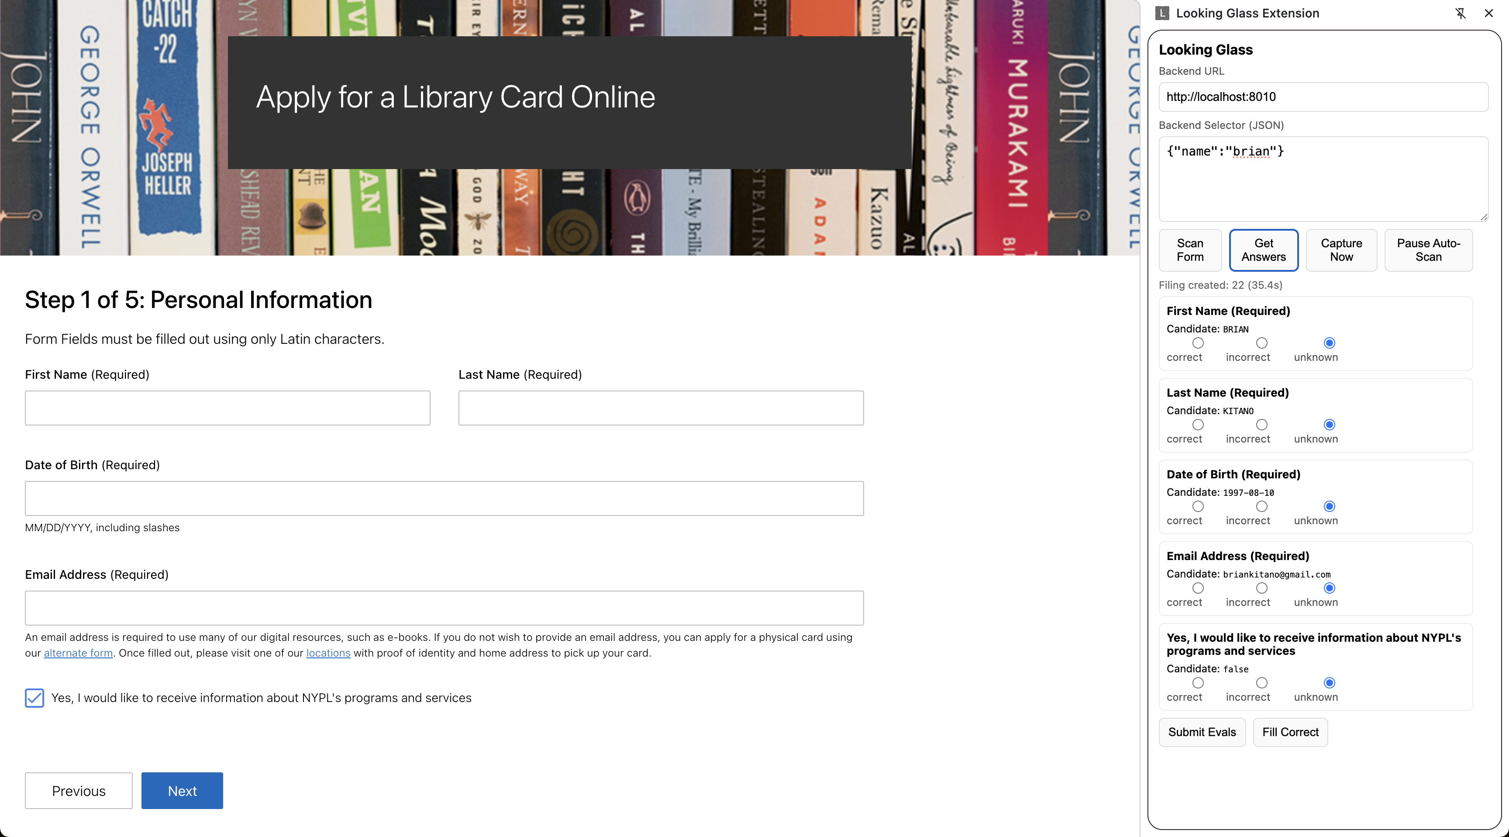This screenshot has height=837, width=1509.
Task: Uncheck the NYPL programs and services checkbox
Action: pyautogui.click(x=34, y=698)
